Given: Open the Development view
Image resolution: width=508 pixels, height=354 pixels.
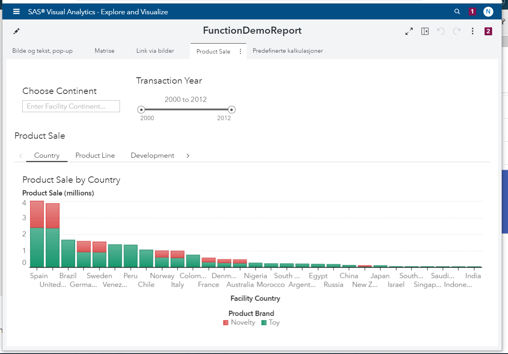Looking at the screenshot, I should 152,155.
